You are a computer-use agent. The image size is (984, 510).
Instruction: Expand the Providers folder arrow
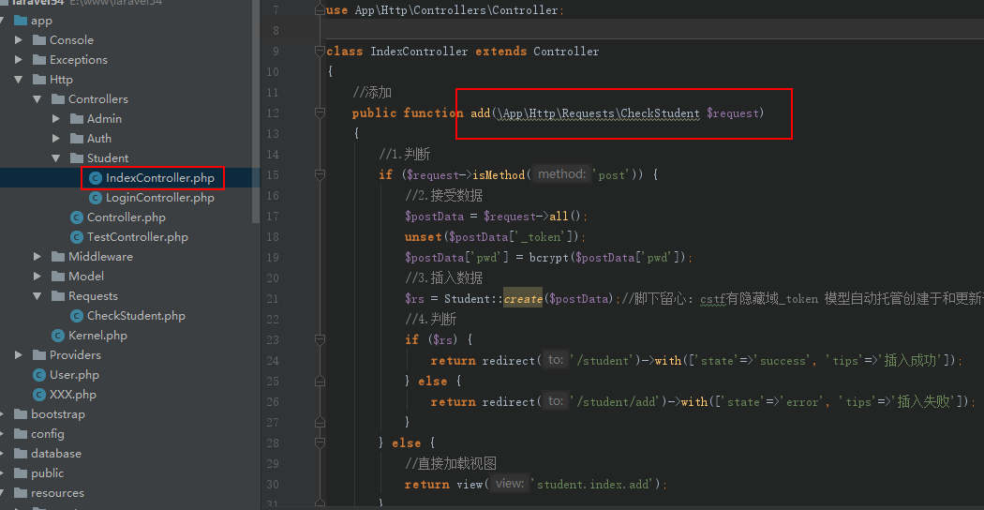pyautogui.click(x=19, y=355)
